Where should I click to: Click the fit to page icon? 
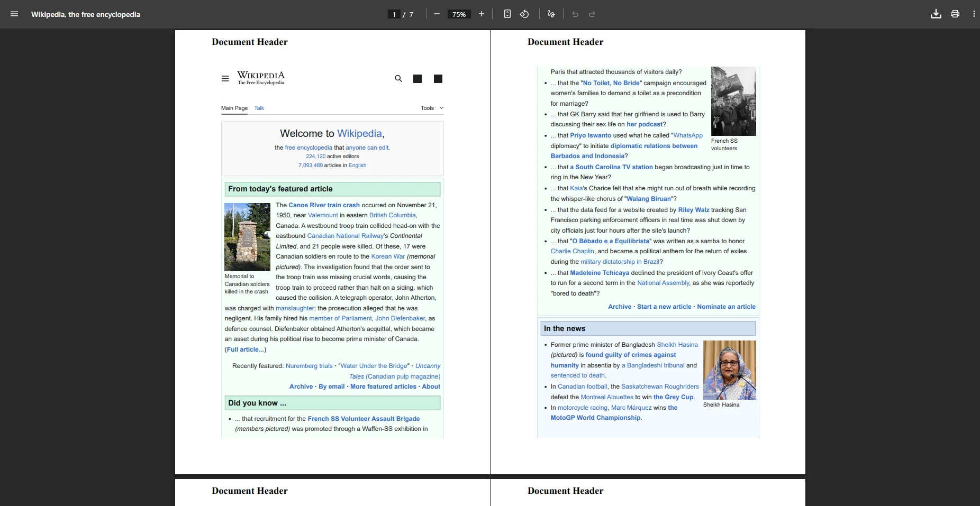pyautogui.click(x=507, y=14)
